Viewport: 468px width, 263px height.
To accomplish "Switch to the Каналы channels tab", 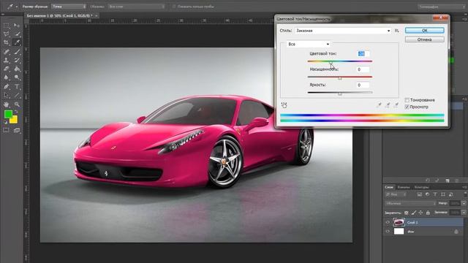I will [404, 187].
